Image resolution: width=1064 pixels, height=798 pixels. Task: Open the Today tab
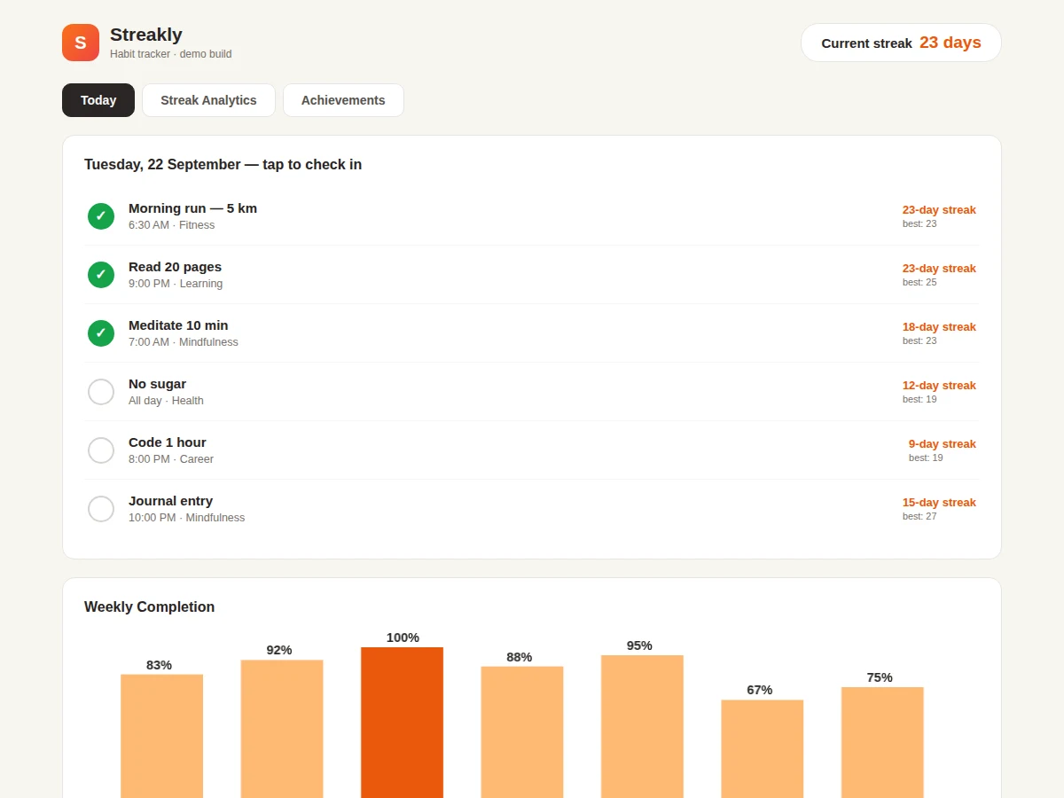pyautogui.click(x=98, y=100)
